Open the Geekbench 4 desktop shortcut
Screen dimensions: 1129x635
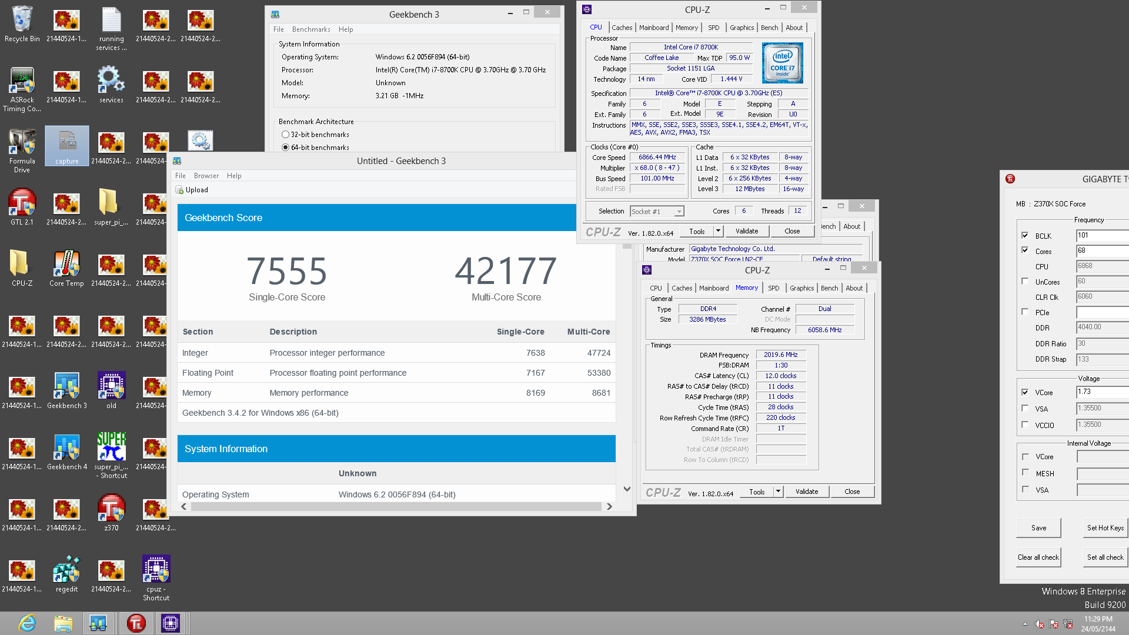66,452
